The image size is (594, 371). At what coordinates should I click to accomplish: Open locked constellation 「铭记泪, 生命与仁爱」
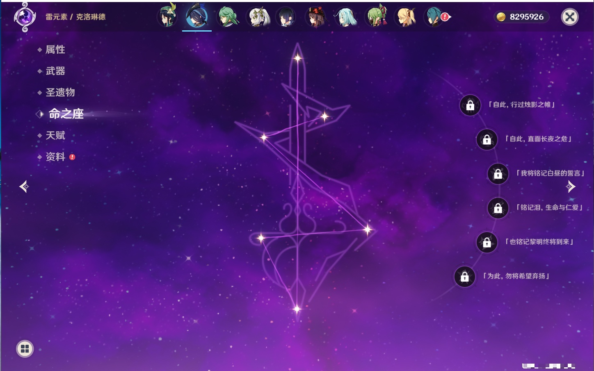pos(498,208)
